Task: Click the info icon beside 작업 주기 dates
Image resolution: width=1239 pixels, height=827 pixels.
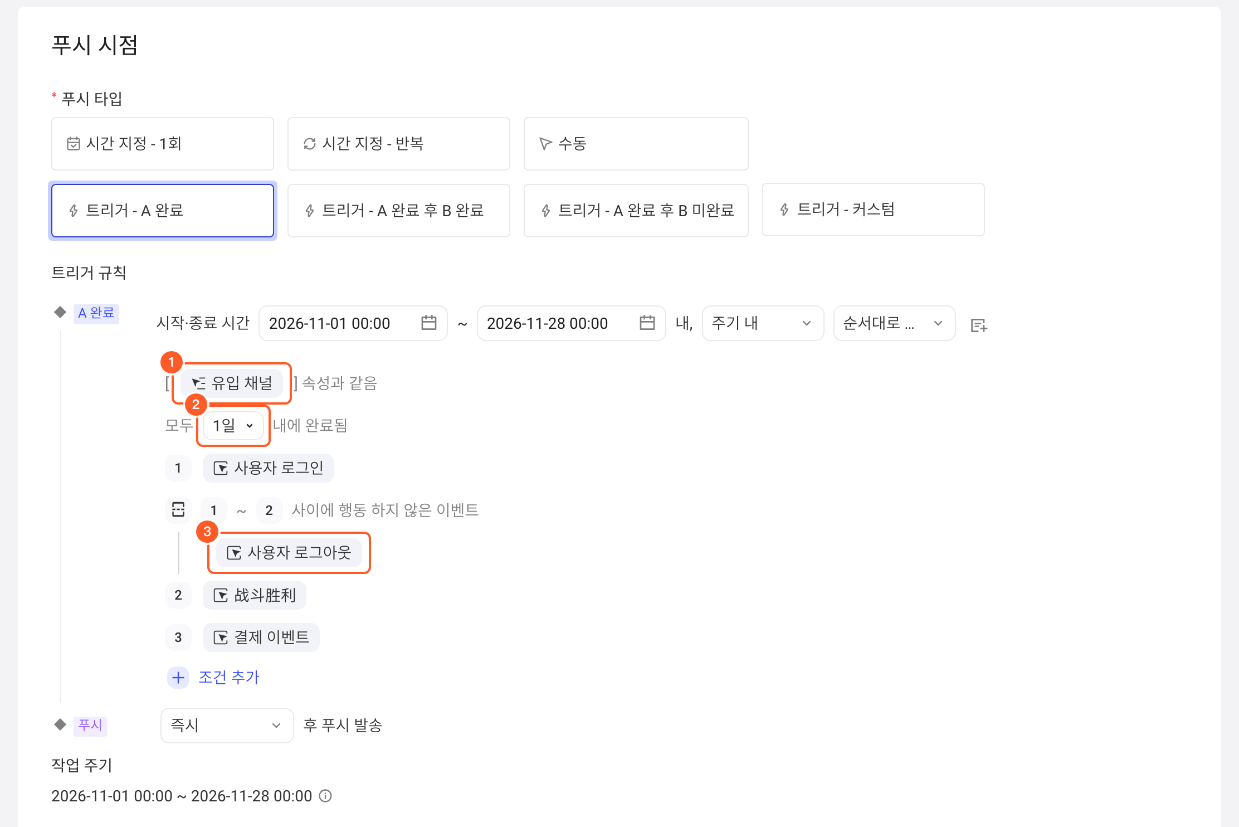Action: 325,796
